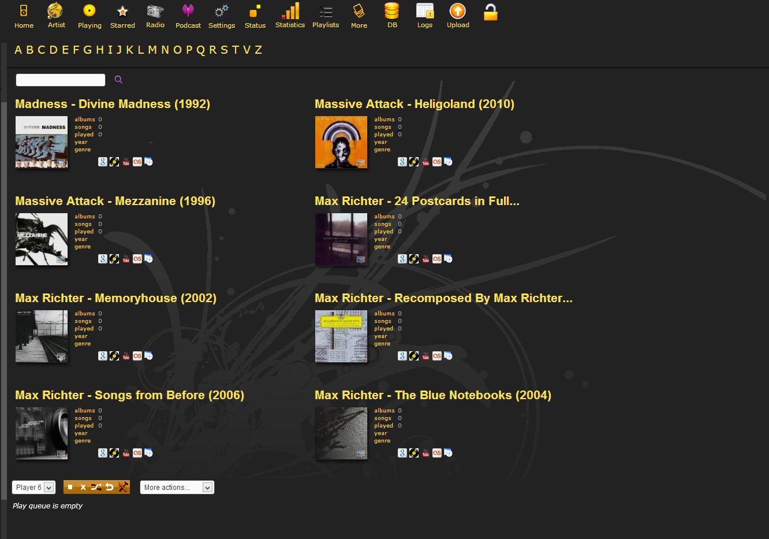Click Songs from Before cover thumbnail
This screenshot has width=769, height=539.
click(42, 433)
